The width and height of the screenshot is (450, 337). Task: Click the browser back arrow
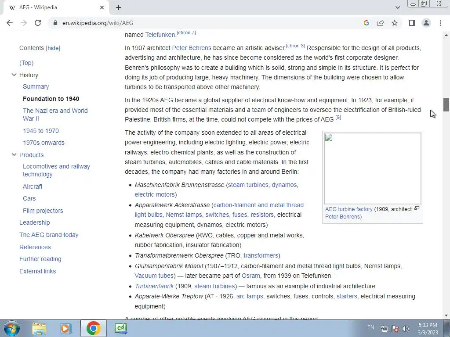pos(10,23)
